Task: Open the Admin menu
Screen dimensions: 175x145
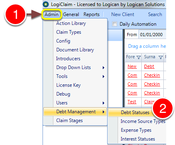Action: click(51, 14)
